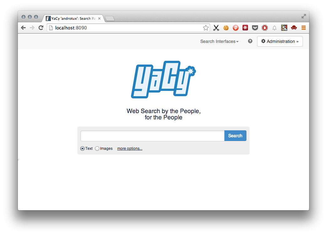The image size is (327, 235).
Task: Click the red stop-hand Adblock icon
Action: point(265,28)
